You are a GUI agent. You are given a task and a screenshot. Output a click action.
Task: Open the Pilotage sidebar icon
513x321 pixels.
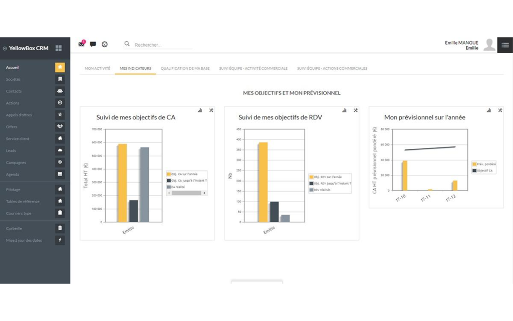(60, 189)
